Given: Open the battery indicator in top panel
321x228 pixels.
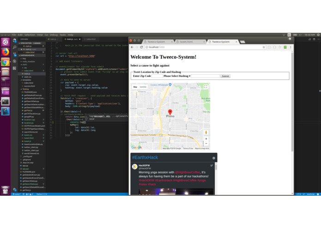Looking at the screenshot, I should click(x=295, y=35).
